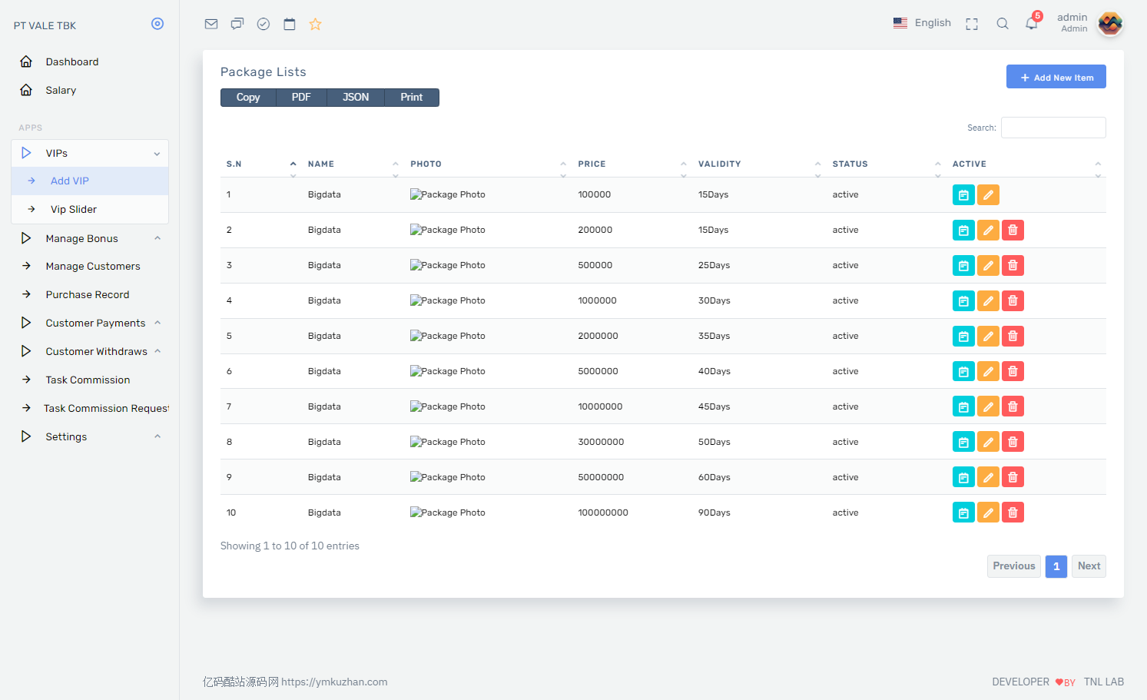The height and width of the screenshot is (700, 1147).
Task: Click the Add New Item button
Action: pos(1056,77)
